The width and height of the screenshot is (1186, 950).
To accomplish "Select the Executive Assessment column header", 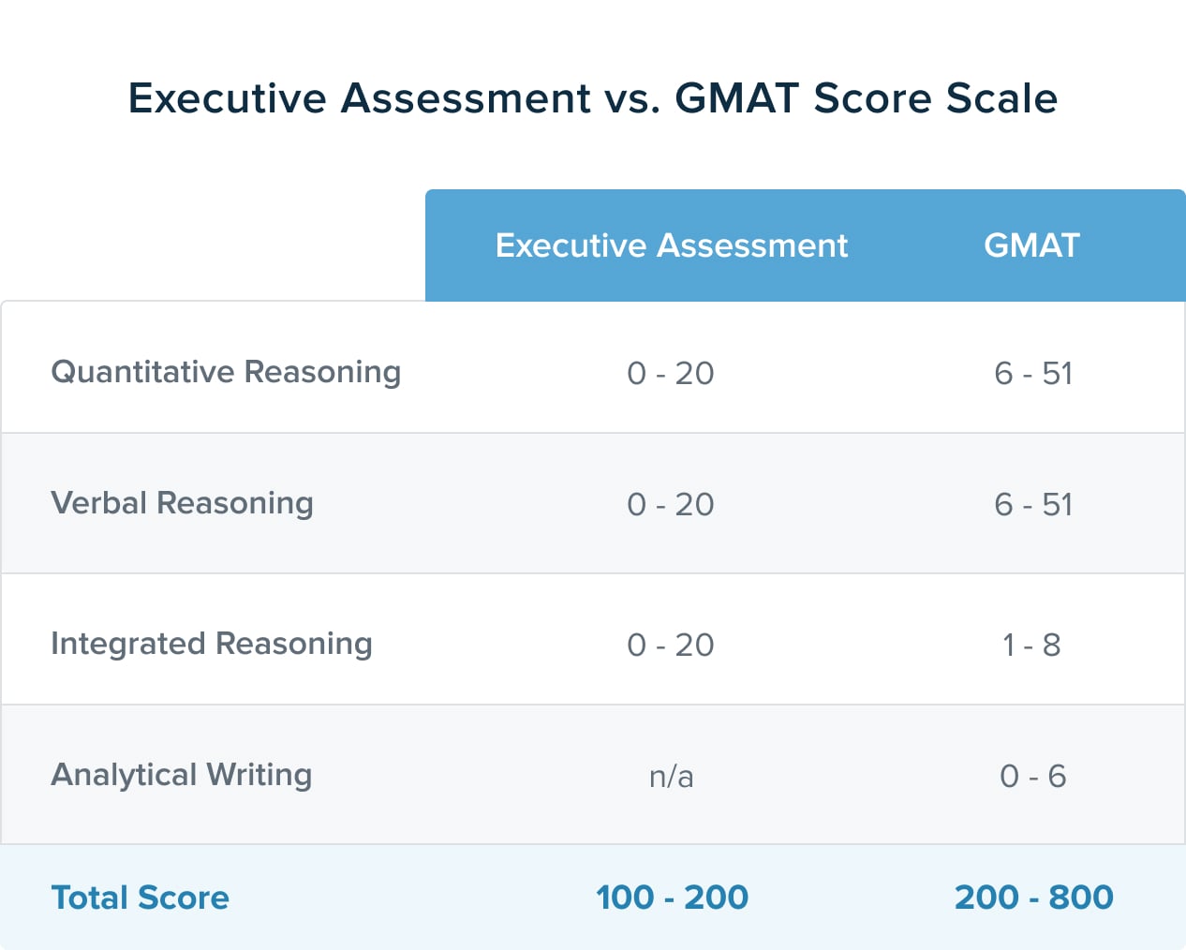I will [671, 245].
